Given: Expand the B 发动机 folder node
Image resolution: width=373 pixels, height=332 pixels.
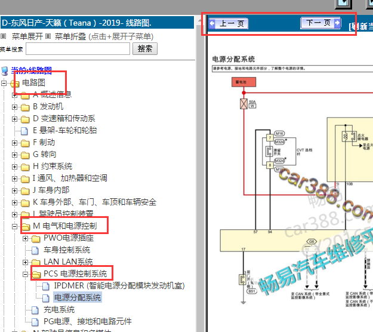Looking at the screenshot, I should 14,107.
